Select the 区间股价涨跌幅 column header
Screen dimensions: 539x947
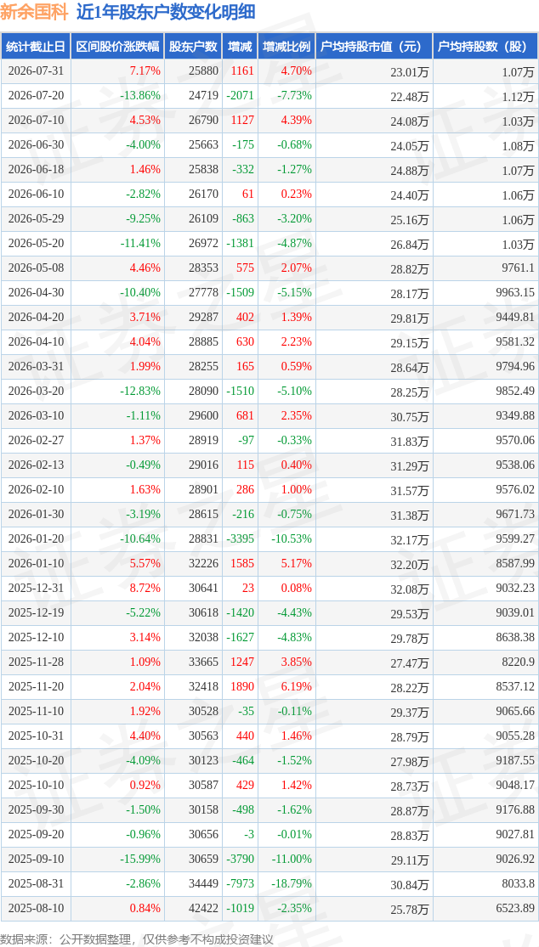(117, 47)
